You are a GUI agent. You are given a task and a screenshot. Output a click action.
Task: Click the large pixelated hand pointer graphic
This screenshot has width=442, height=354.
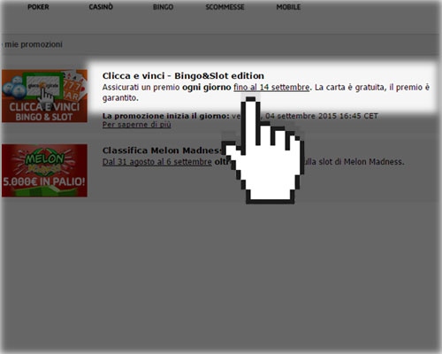click(x=263, y=150)
